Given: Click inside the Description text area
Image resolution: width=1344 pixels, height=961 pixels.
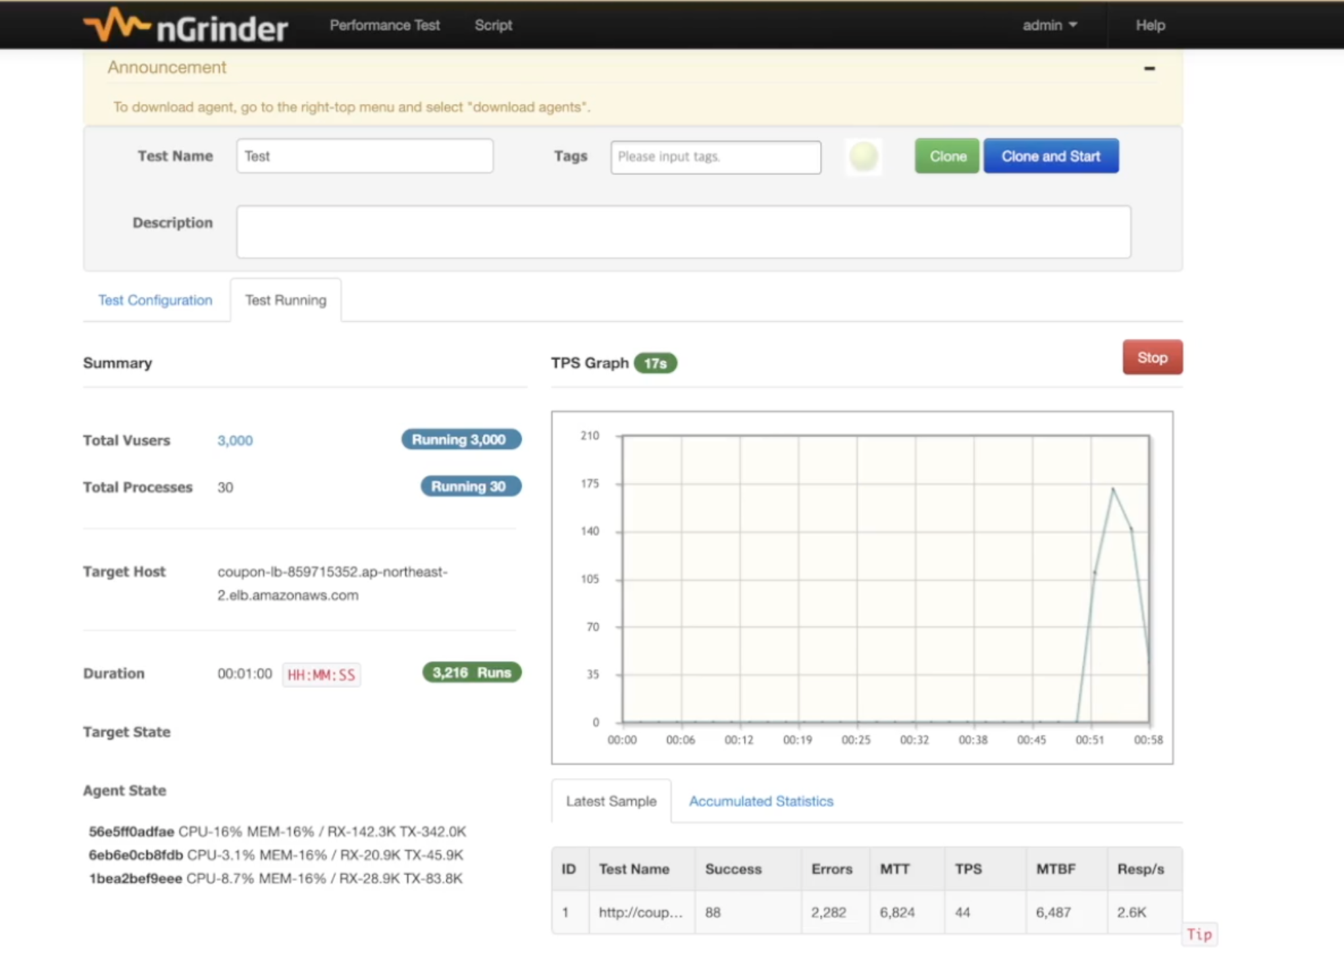Looking at the screenshot, I should [x=683, y=232].
